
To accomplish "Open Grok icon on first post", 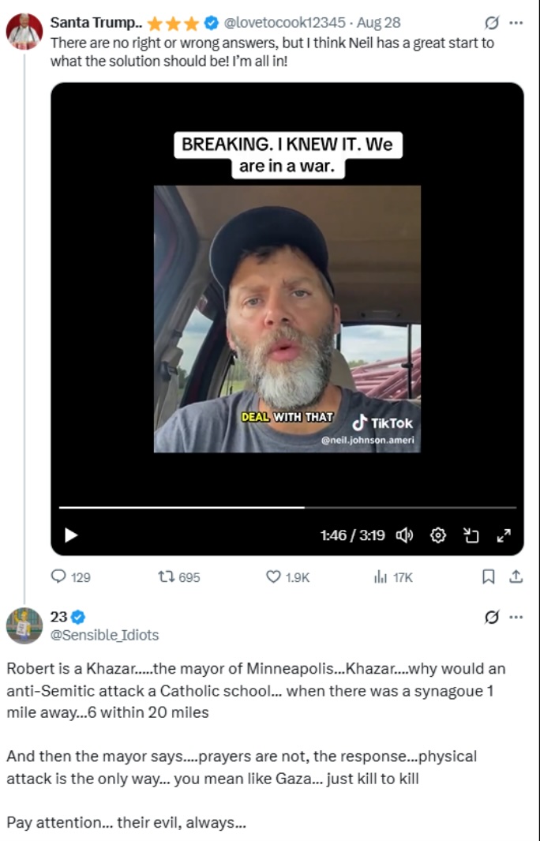I will click(491, 23).
